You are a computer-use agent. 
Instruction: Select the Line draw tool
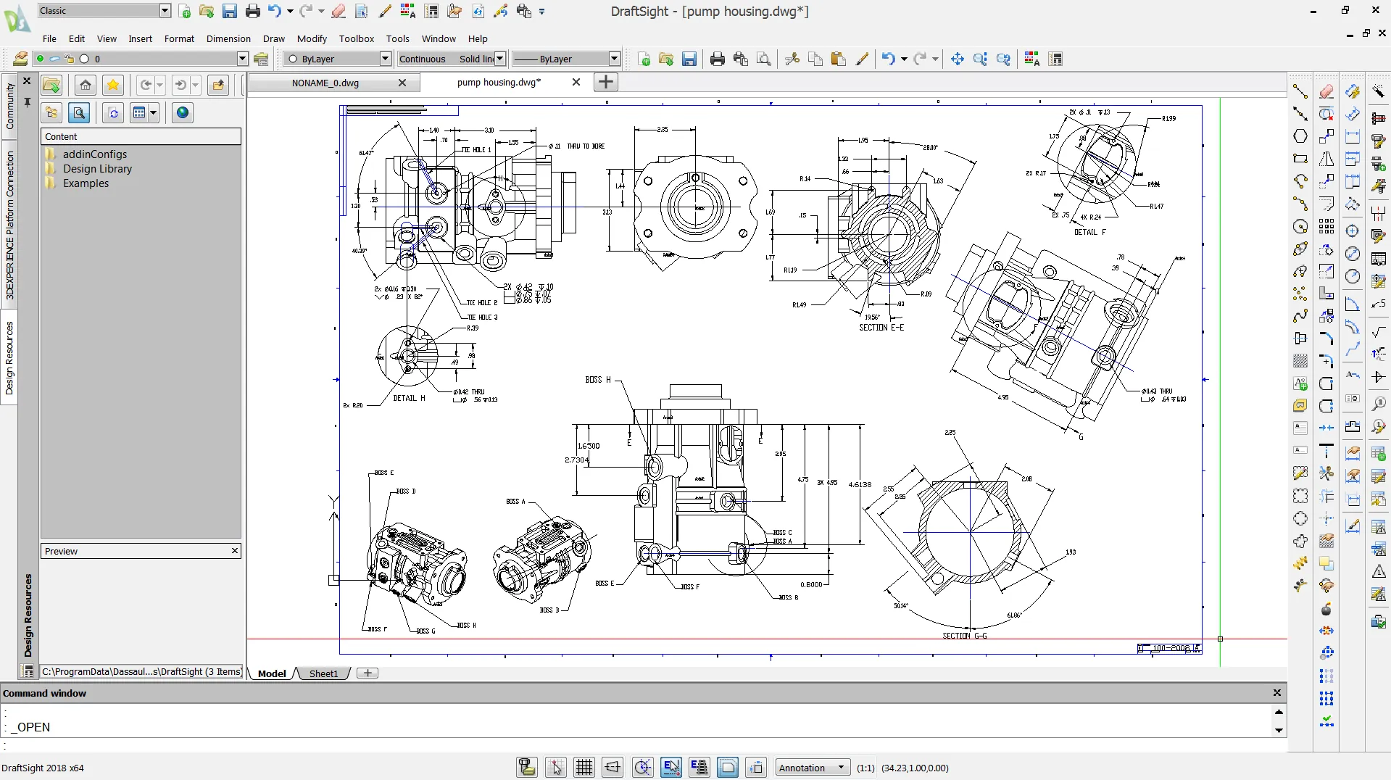coord(1300,91)
